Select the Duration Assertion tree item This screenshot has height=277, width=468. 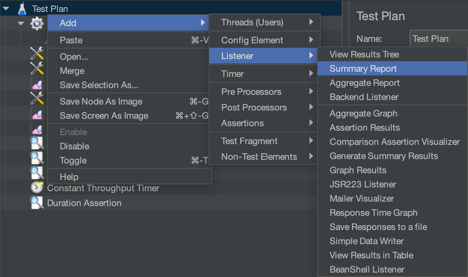coord(84,203)
